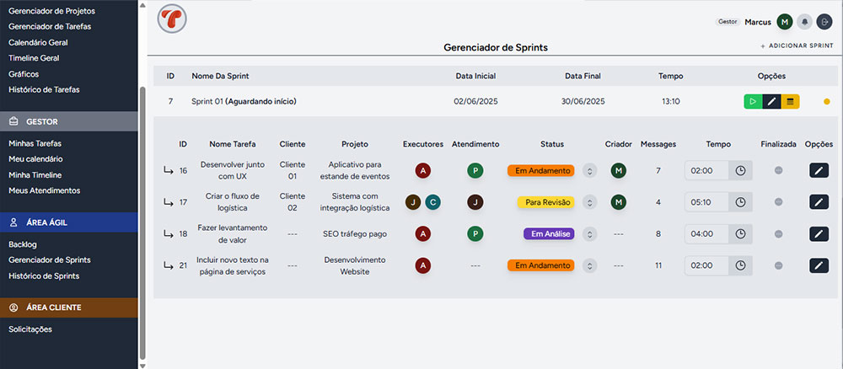Image resolution: width=843 pixels, height=369 pixels.
Task: Click Adicionar Sprint button
Action: tap(797, 47)
